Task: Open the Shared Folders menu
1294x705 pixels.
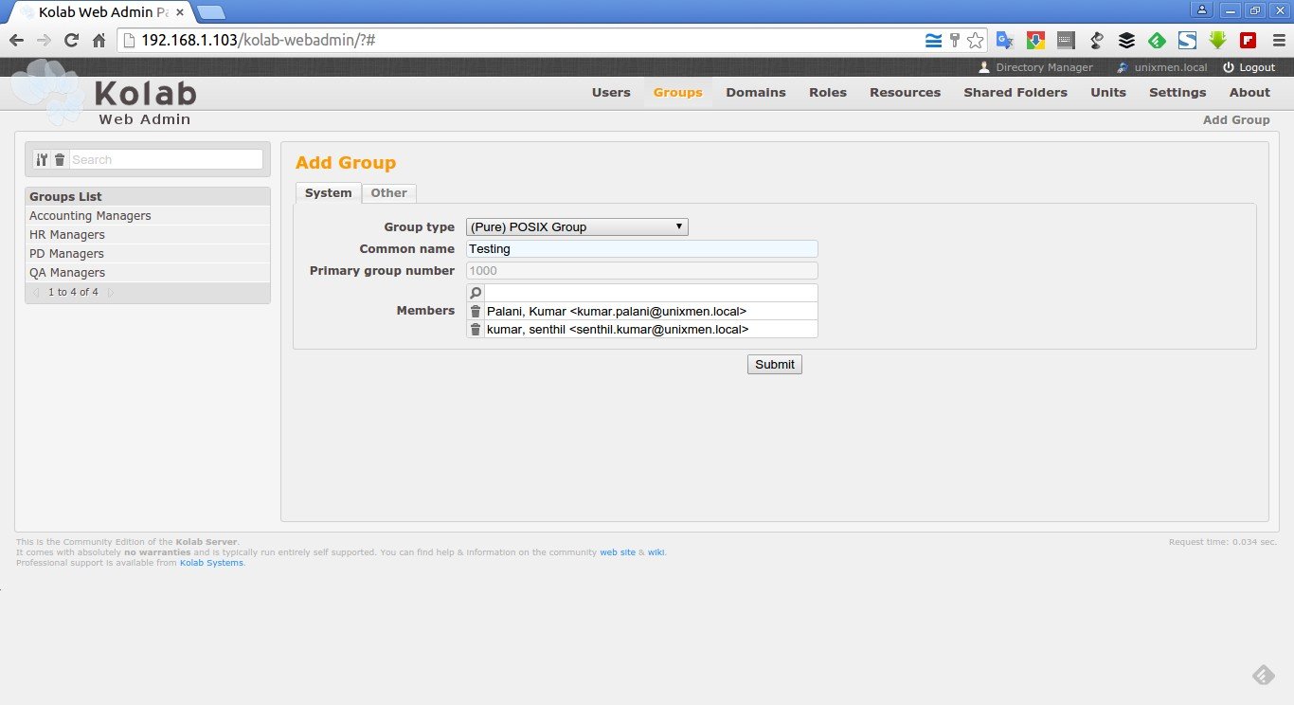Action: 1015,92
